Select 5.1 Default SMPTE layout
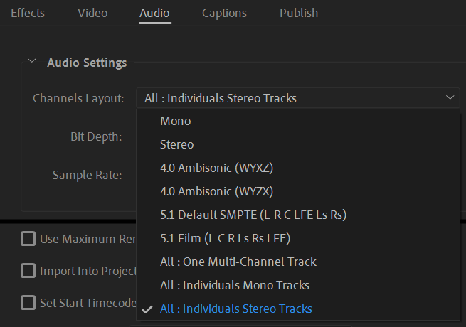 pos(253,215)
